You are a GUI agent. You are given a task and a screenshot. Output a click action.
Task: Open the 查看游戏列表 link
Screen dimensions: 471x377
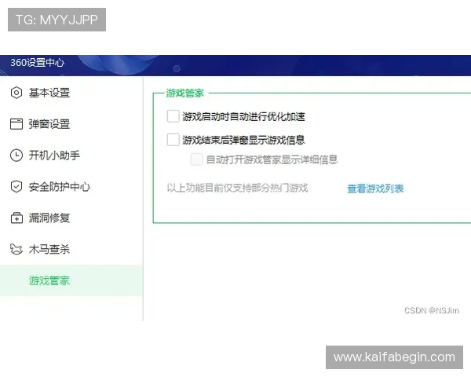tap(375, 188)
